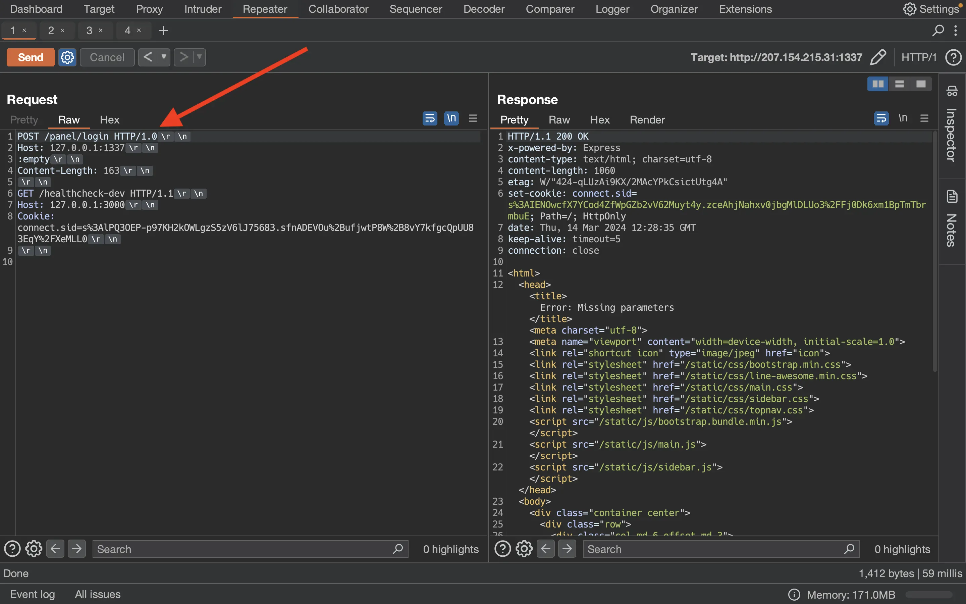Screen dimensions: 966x604
Task: Go to next request search match arrow
Action: (77, 549)
